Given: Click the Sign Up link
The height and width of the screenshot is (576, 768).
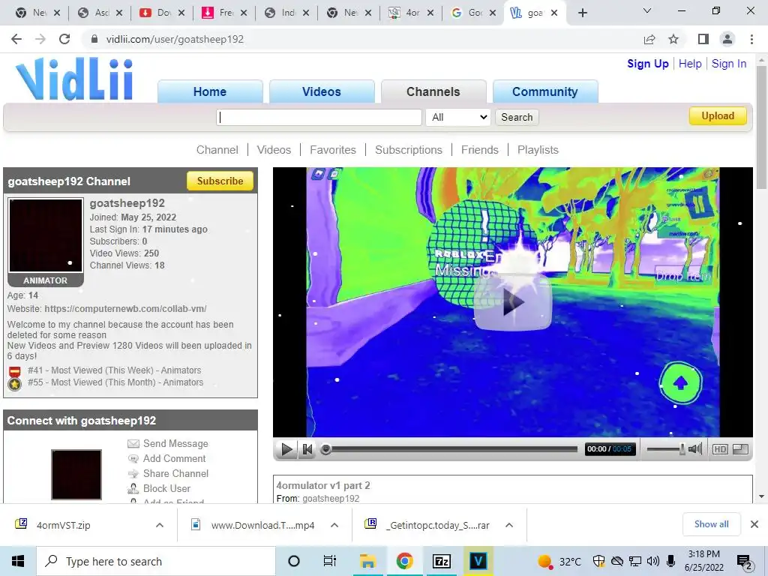Looking at the screenshot, I should [647, 64].
